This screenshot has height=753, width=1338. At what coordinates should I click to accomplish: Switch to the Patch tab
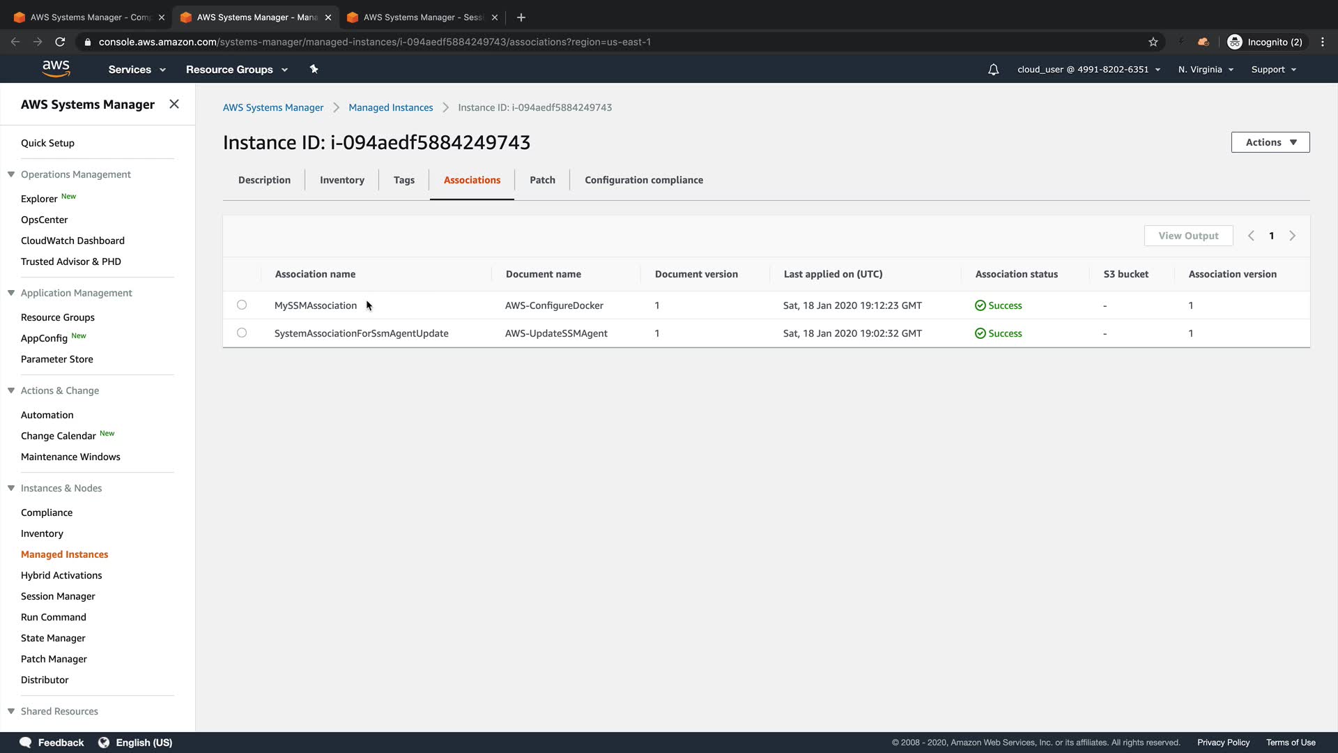542,180
